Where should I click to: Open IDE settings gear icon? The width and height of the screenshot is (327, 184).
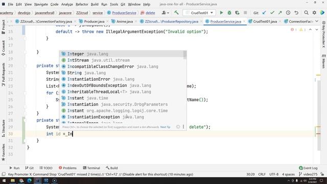[x=314, y=13]
